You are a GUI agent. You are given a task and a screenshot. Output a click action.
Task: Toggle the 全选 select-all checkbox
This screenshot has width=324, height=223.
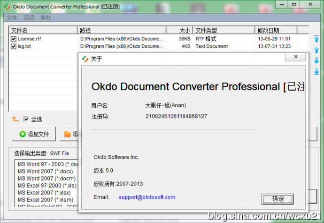[x=26, y=119]
